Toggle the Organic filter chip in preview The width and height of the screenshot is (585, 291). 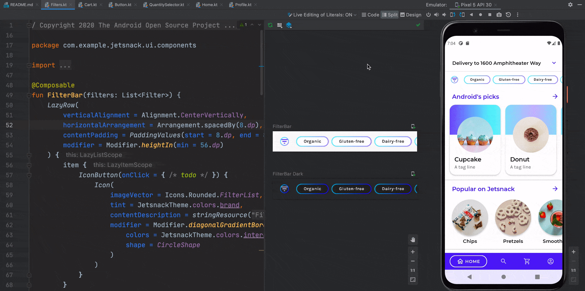pyautogui.click(x=313, y=141)
